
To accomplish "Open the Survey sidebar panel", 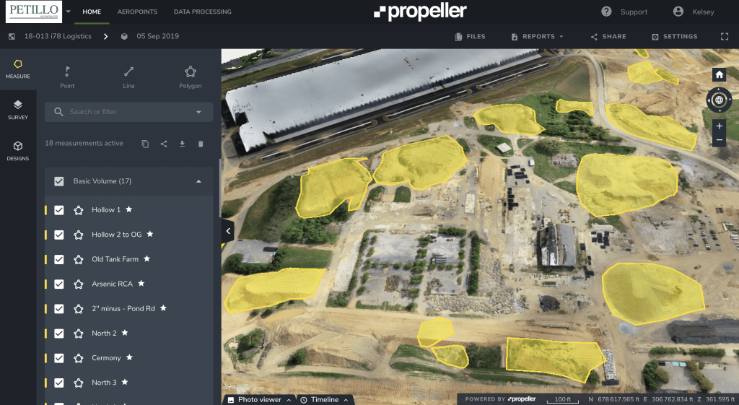I will point(18,110).
